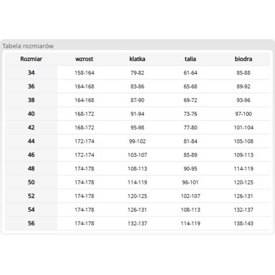Click the size 52 row label

tap(31, 196)
